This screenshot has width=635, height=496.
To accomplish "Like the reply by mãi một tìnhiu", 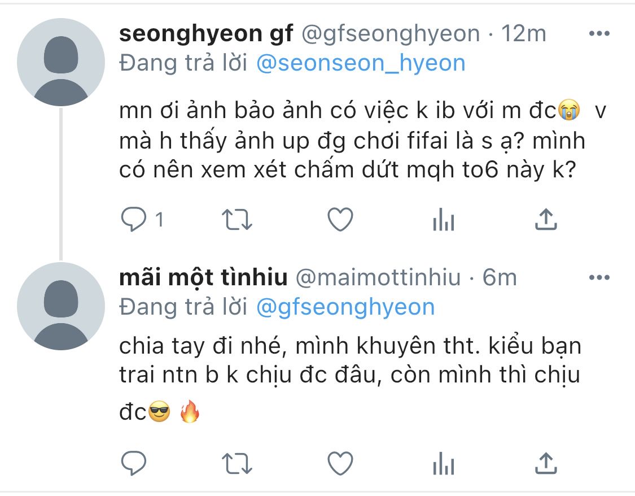I will pyautogui.click(x=340, y=464).
